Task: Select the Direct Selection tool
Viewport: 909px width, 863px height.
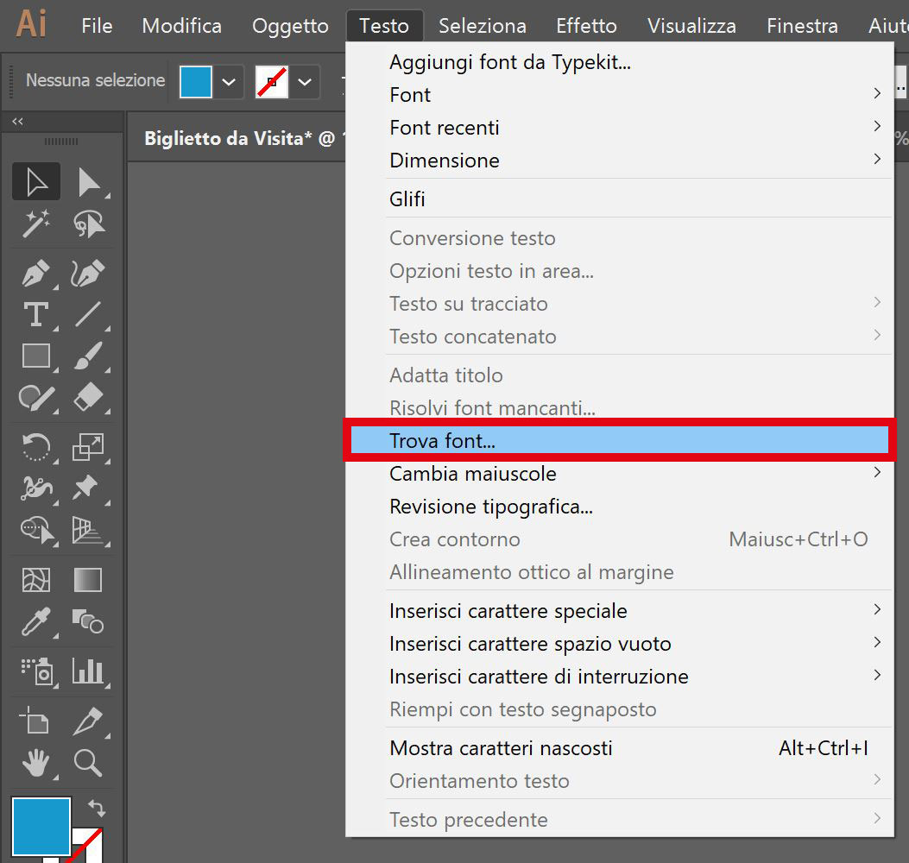Action: click(88, 182)
